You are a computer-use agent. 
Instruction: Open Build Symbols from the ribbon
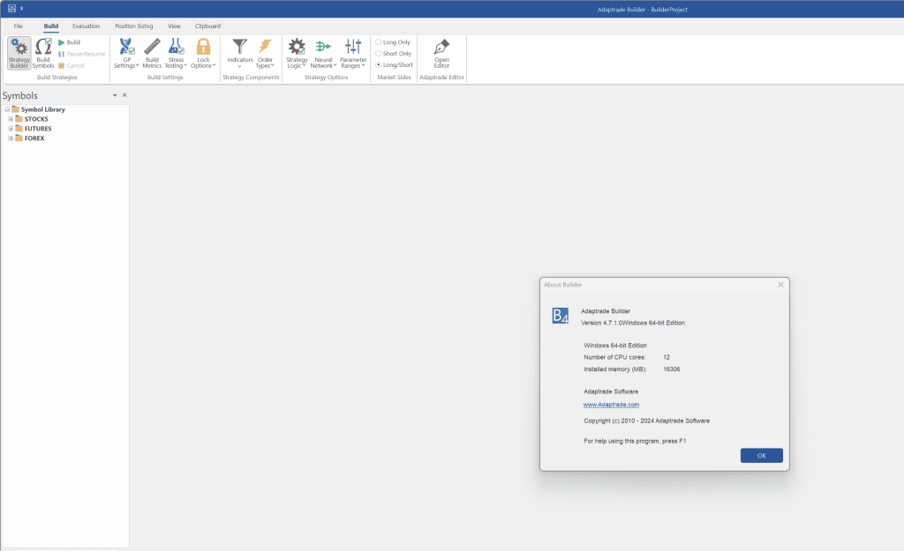click(43, 48)
